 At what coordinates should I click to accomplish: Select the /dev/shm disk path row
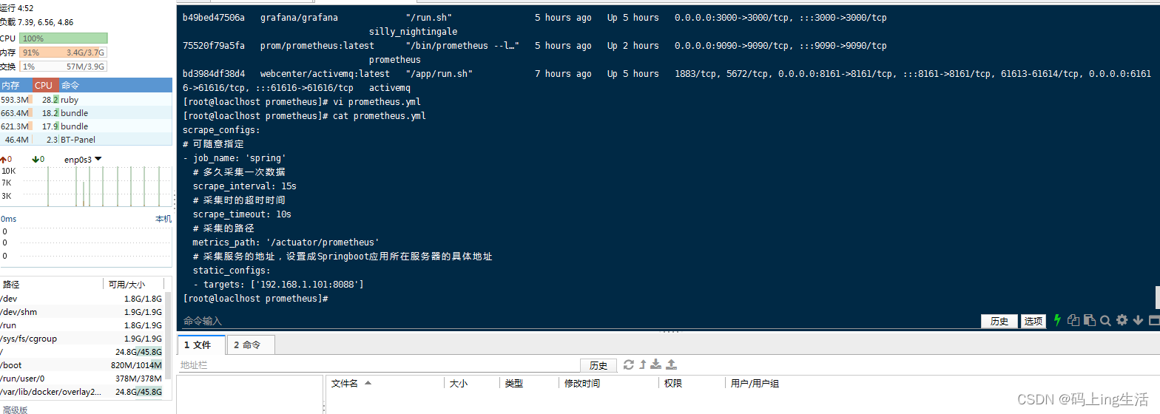[81, 312]
